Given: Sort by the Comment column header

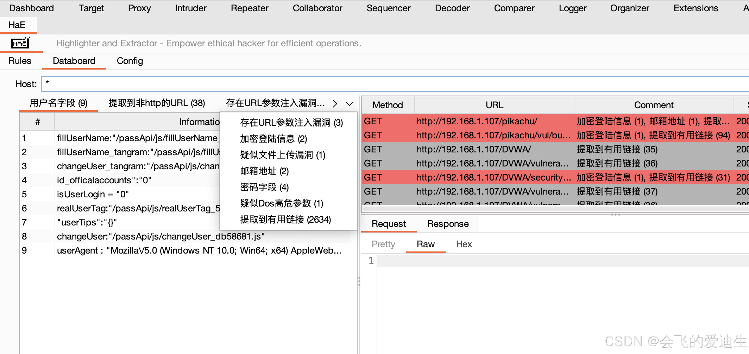Looking at the screenshot, I should pos(654,105).
